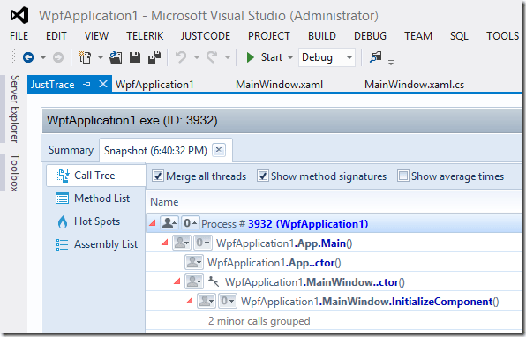526x337 pixels.
Task: Click the Hot Spots flame icon
Action: click(63, 221)
